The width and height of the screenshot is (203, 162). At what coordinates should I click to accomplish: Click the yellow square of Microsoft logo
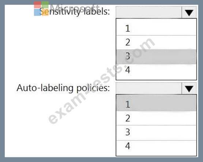pos(45,12)
